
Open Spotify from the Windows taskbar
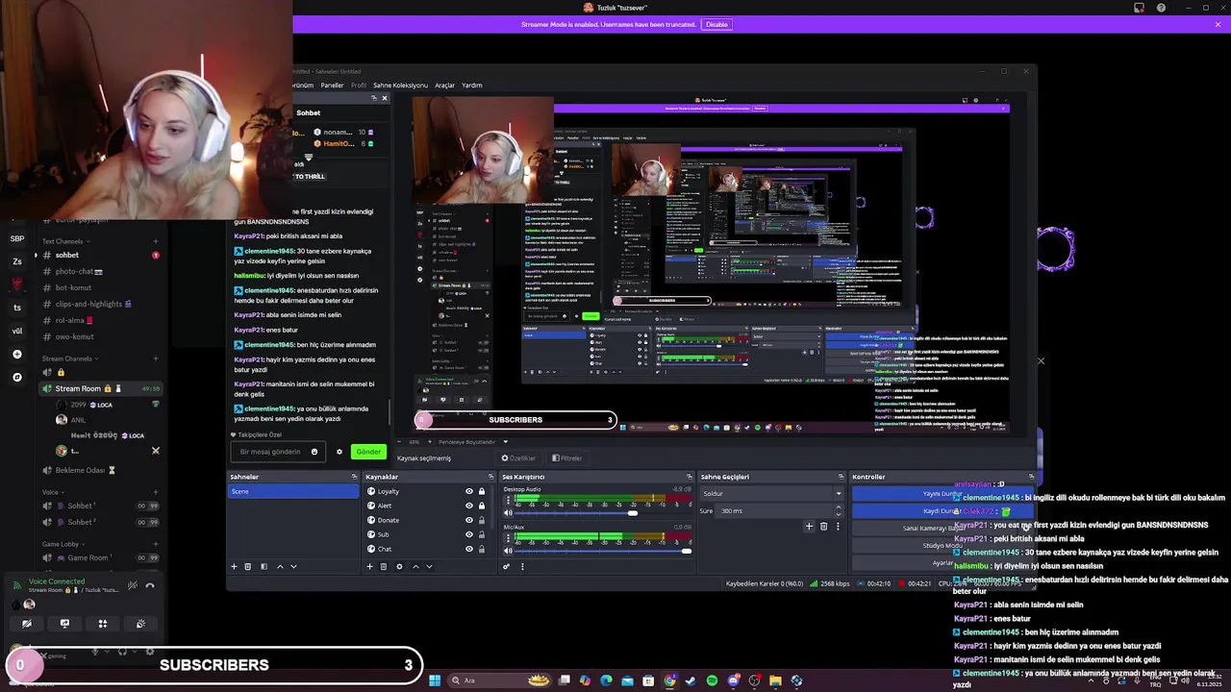712,680
